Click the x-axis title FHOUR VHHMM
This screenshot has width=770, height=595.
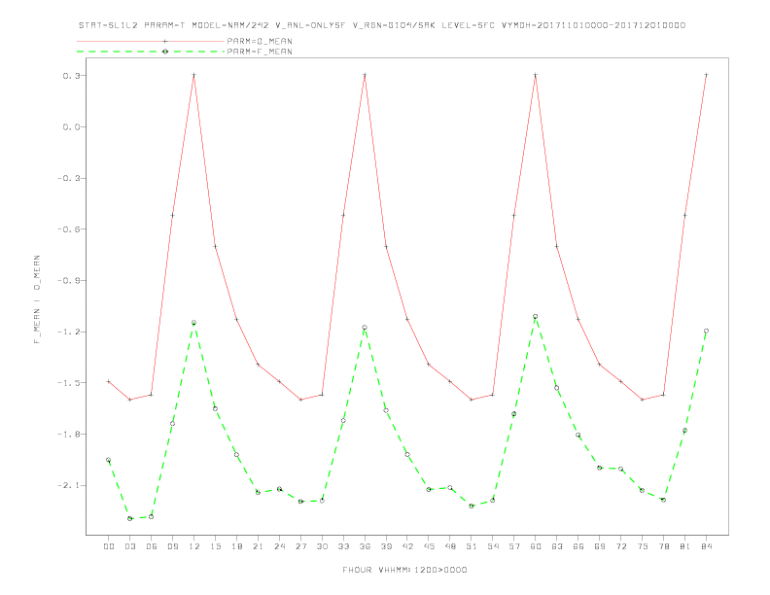coord(404,570)
